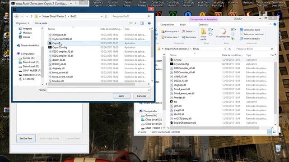Expand address path dropdown in Explorer window
Screen dimensions: 289x162
225,49
